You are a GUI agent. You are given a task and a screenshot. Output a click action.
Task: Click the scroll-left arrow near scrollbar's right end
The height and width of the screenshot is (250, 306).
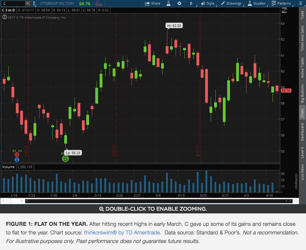(x=286, y=201)
